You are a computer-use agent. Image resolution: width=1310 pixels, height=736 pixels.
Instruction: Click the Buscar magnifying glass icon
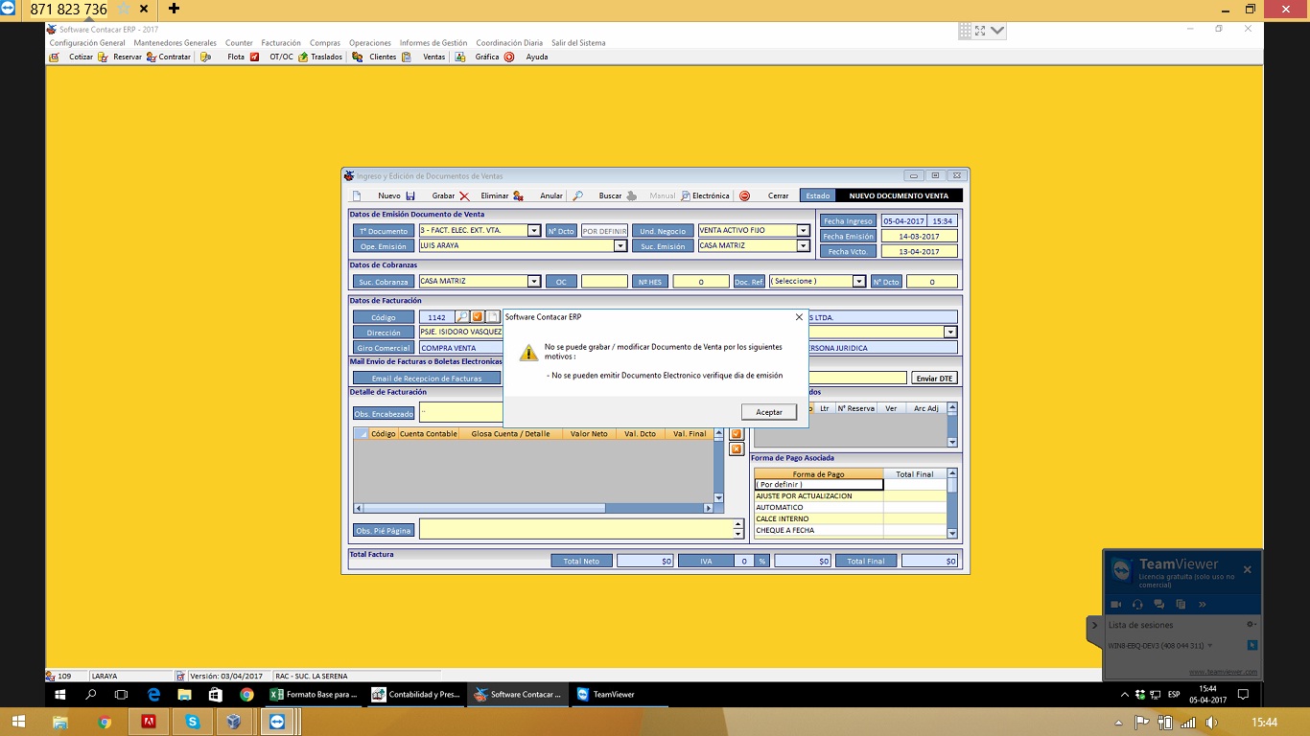577,195
